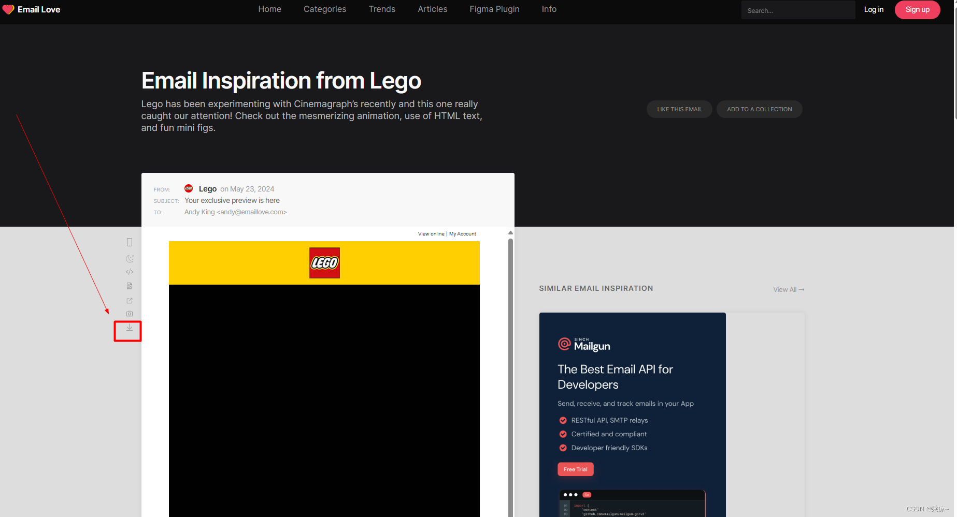Switch to mobile preview icon
957x517 pixels.
(x=130, y=242)
